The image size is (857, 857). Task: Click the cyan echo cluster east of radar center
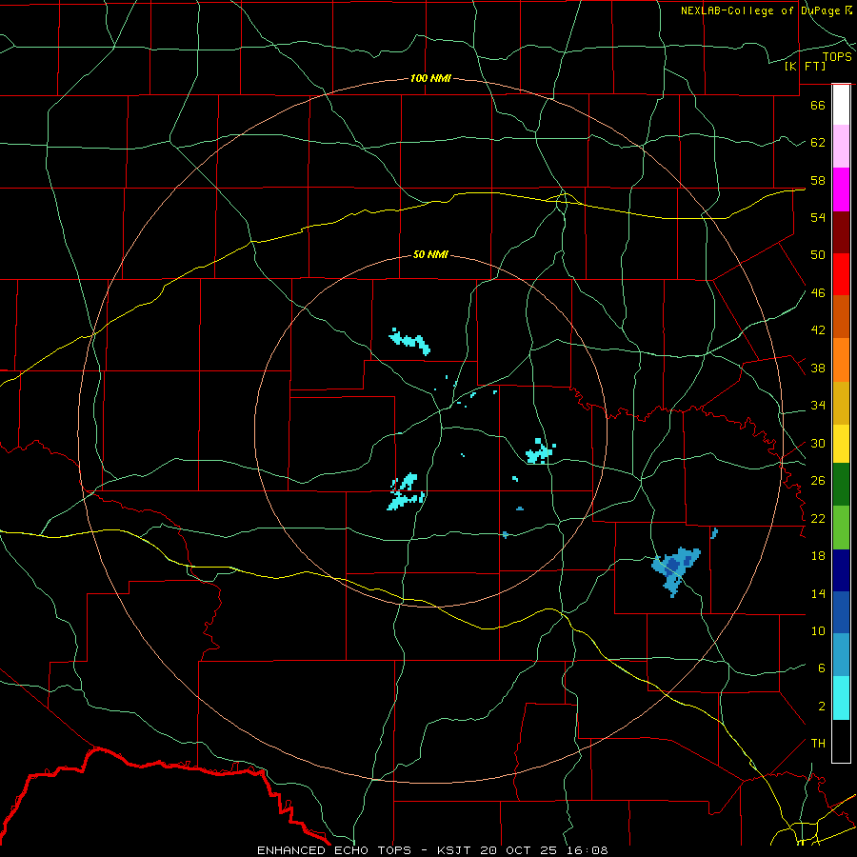pyautogui.click(x=540, y=451)
